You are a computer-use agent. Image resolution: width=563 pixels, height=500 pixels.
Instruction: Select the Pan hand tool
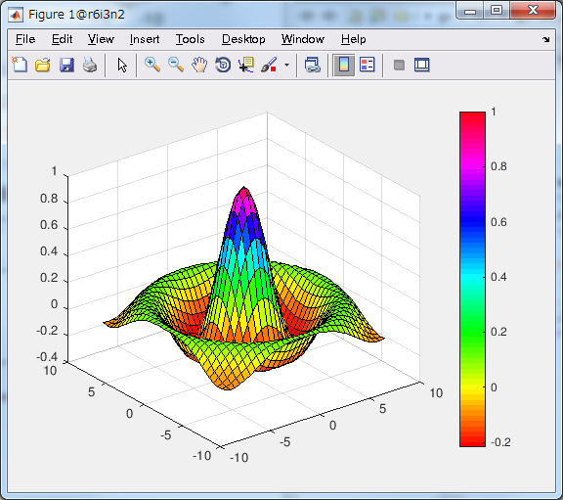(199, 65)
